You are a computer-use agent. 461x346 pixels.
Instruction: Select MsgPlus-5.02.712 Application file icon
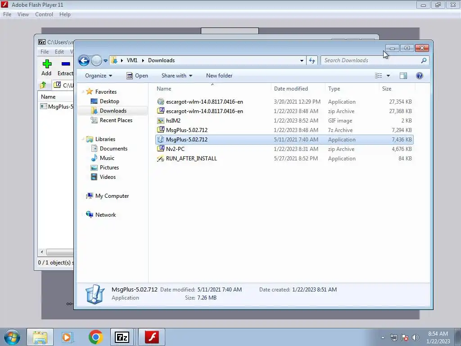pyautogui.click(x=161, y=140)
